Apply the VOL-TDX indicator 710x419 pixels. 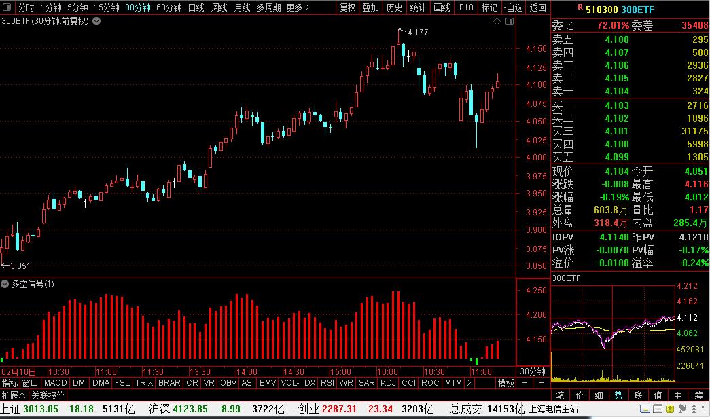coord(298,383)
